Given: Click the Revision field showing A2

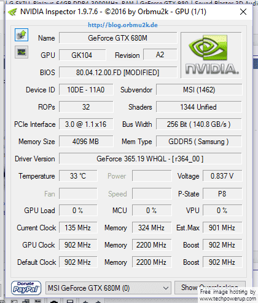Looking at the screenshot, I should pos(160,55).
